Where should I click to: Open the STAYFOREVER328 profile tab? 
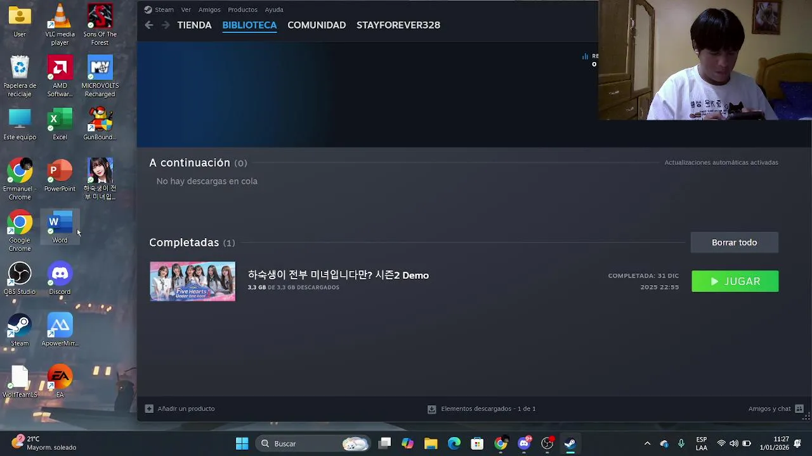tap(398, 25)
